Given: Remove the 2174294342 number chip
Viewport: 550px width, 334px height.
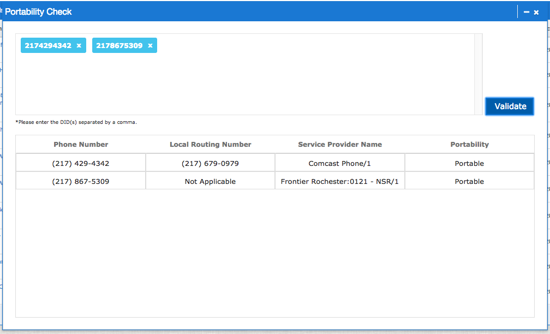Looking at the screenshot, I should click(80, 45).
